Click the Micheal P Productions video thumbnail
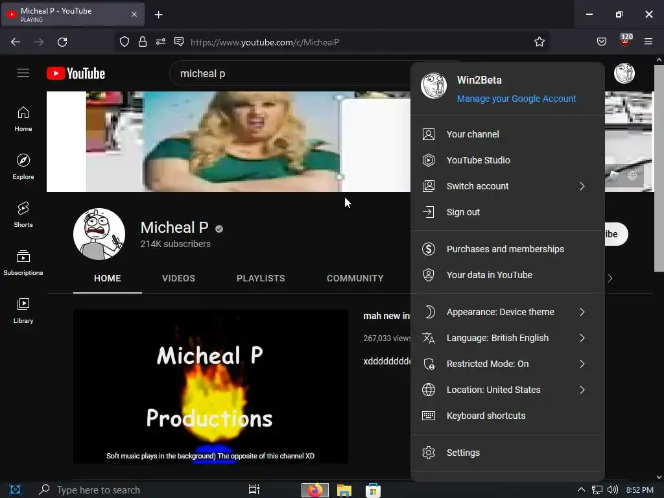This screenshot has height=498, width=664. [x=211, y=386]
